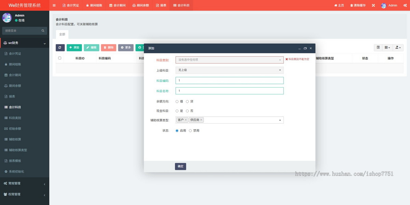This screenshot has width=410, height=205.
Task: Switch to 会计凭证 top tab
Action: (x=71, y=5)
